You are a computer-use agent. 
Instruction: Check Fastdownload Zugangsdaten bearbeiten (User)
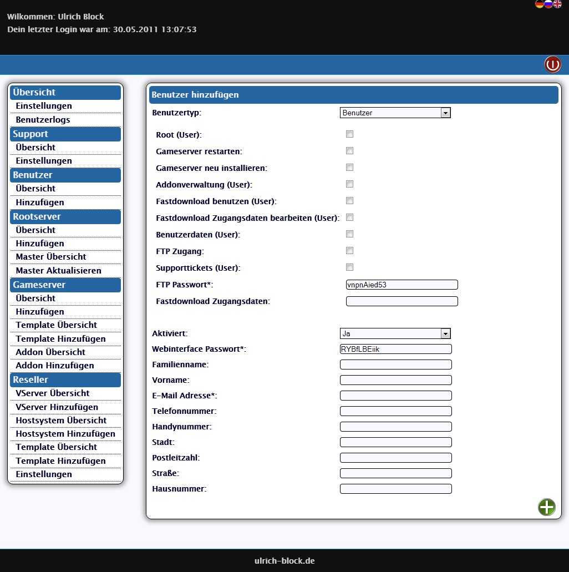point(349,217)
